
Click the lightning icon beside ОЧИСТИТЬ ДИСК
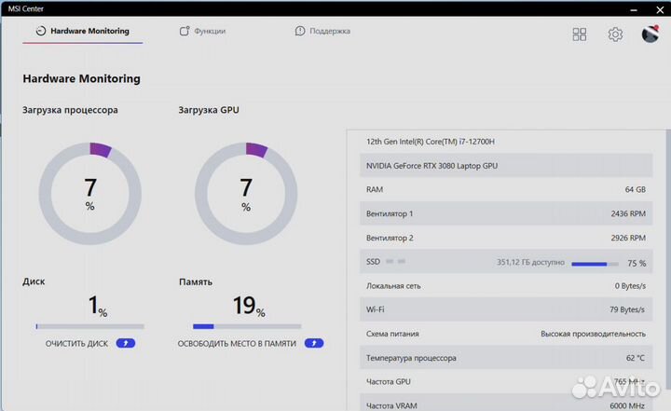tap(125, 343)
